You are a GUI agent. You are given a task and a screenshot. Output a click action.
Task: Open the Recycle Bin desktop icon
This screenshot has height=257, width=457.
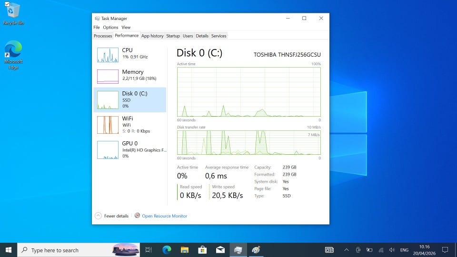[x=13, y=14]
